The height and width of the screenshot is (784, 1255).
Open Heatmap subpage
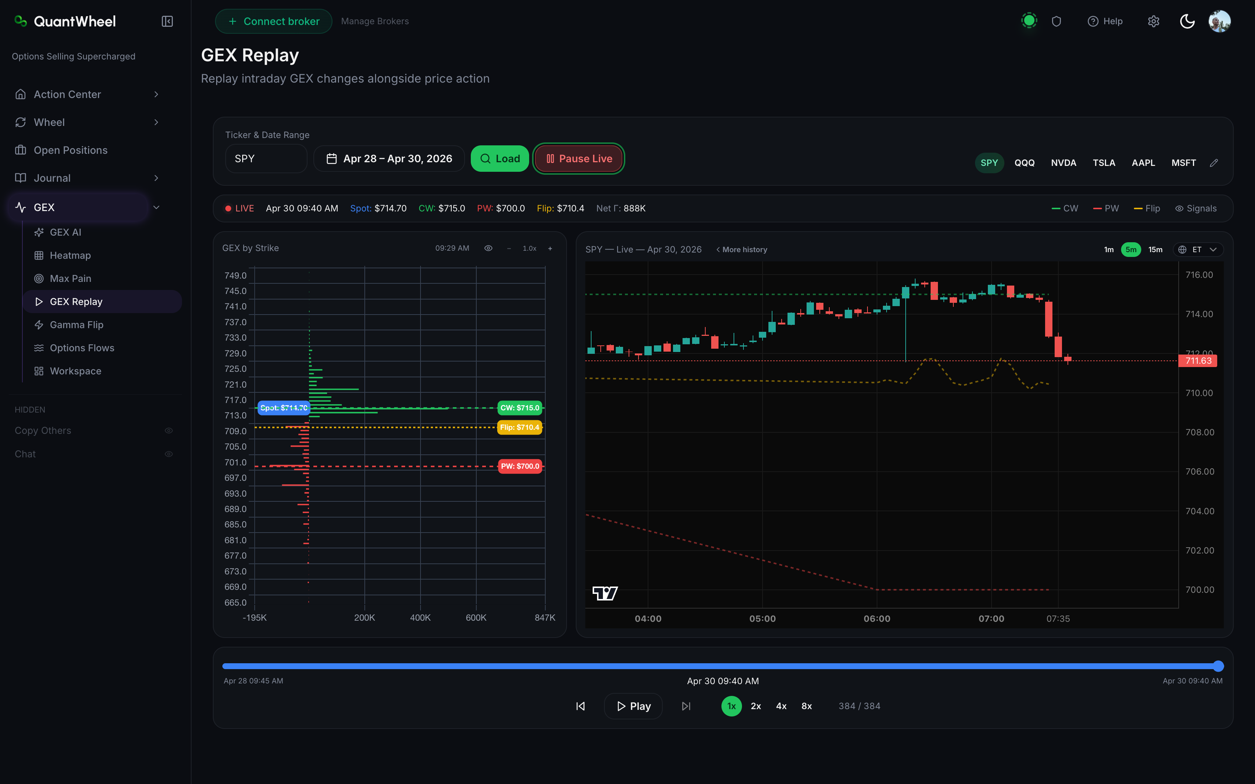pyautogui.click(x=70, y=255)
